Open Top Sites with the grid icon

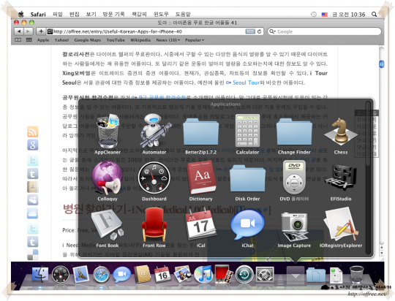point(29,40)
